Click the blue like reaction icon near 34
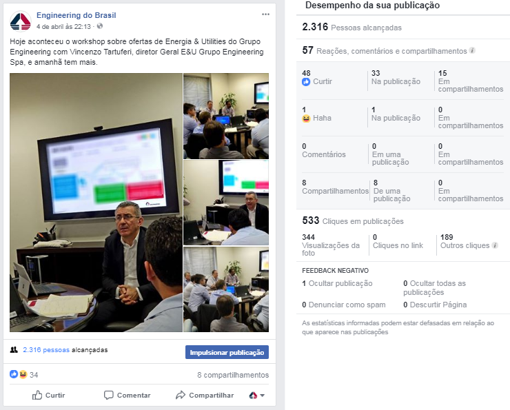This screenshot has height=410, width=510. [x=14, y=374]
